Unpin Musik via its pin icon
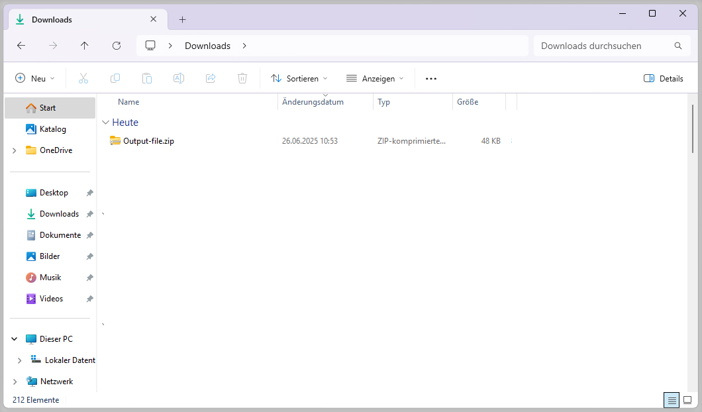The image size is (702, 412). point(89,278)
